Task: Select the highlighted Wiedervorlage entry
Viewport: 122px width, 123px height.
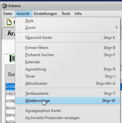Action: point(68,101)
